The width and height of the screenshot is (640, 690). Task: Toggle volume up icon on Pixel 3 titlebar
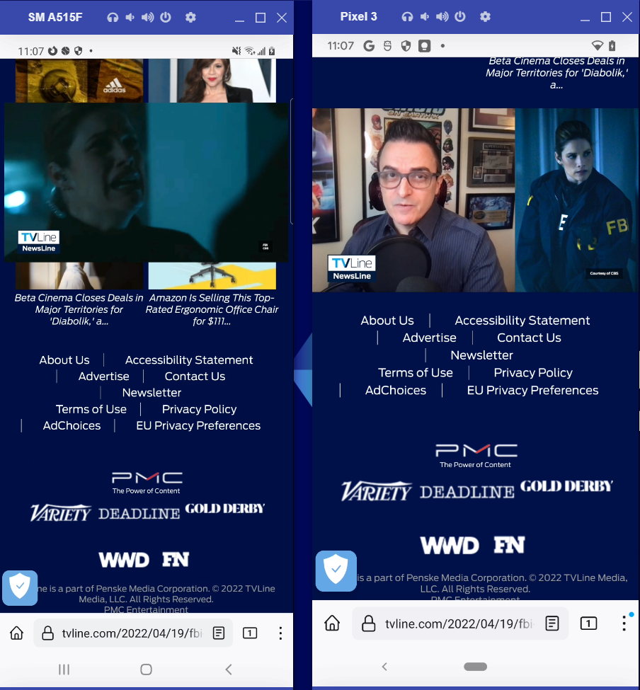pyautogui.click(x=442, y=17)
